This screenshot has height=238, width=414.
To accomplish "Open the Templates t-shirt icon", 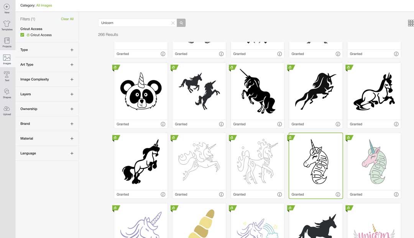I will click(7, 25).
